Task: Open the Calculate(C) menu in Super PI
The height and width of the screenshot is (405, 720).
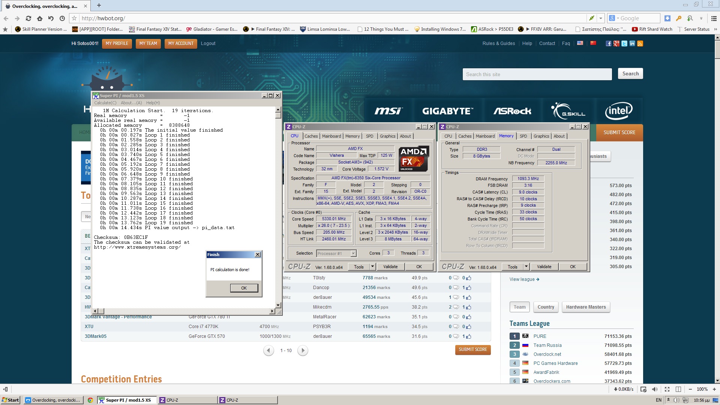Action: [105, 103]
